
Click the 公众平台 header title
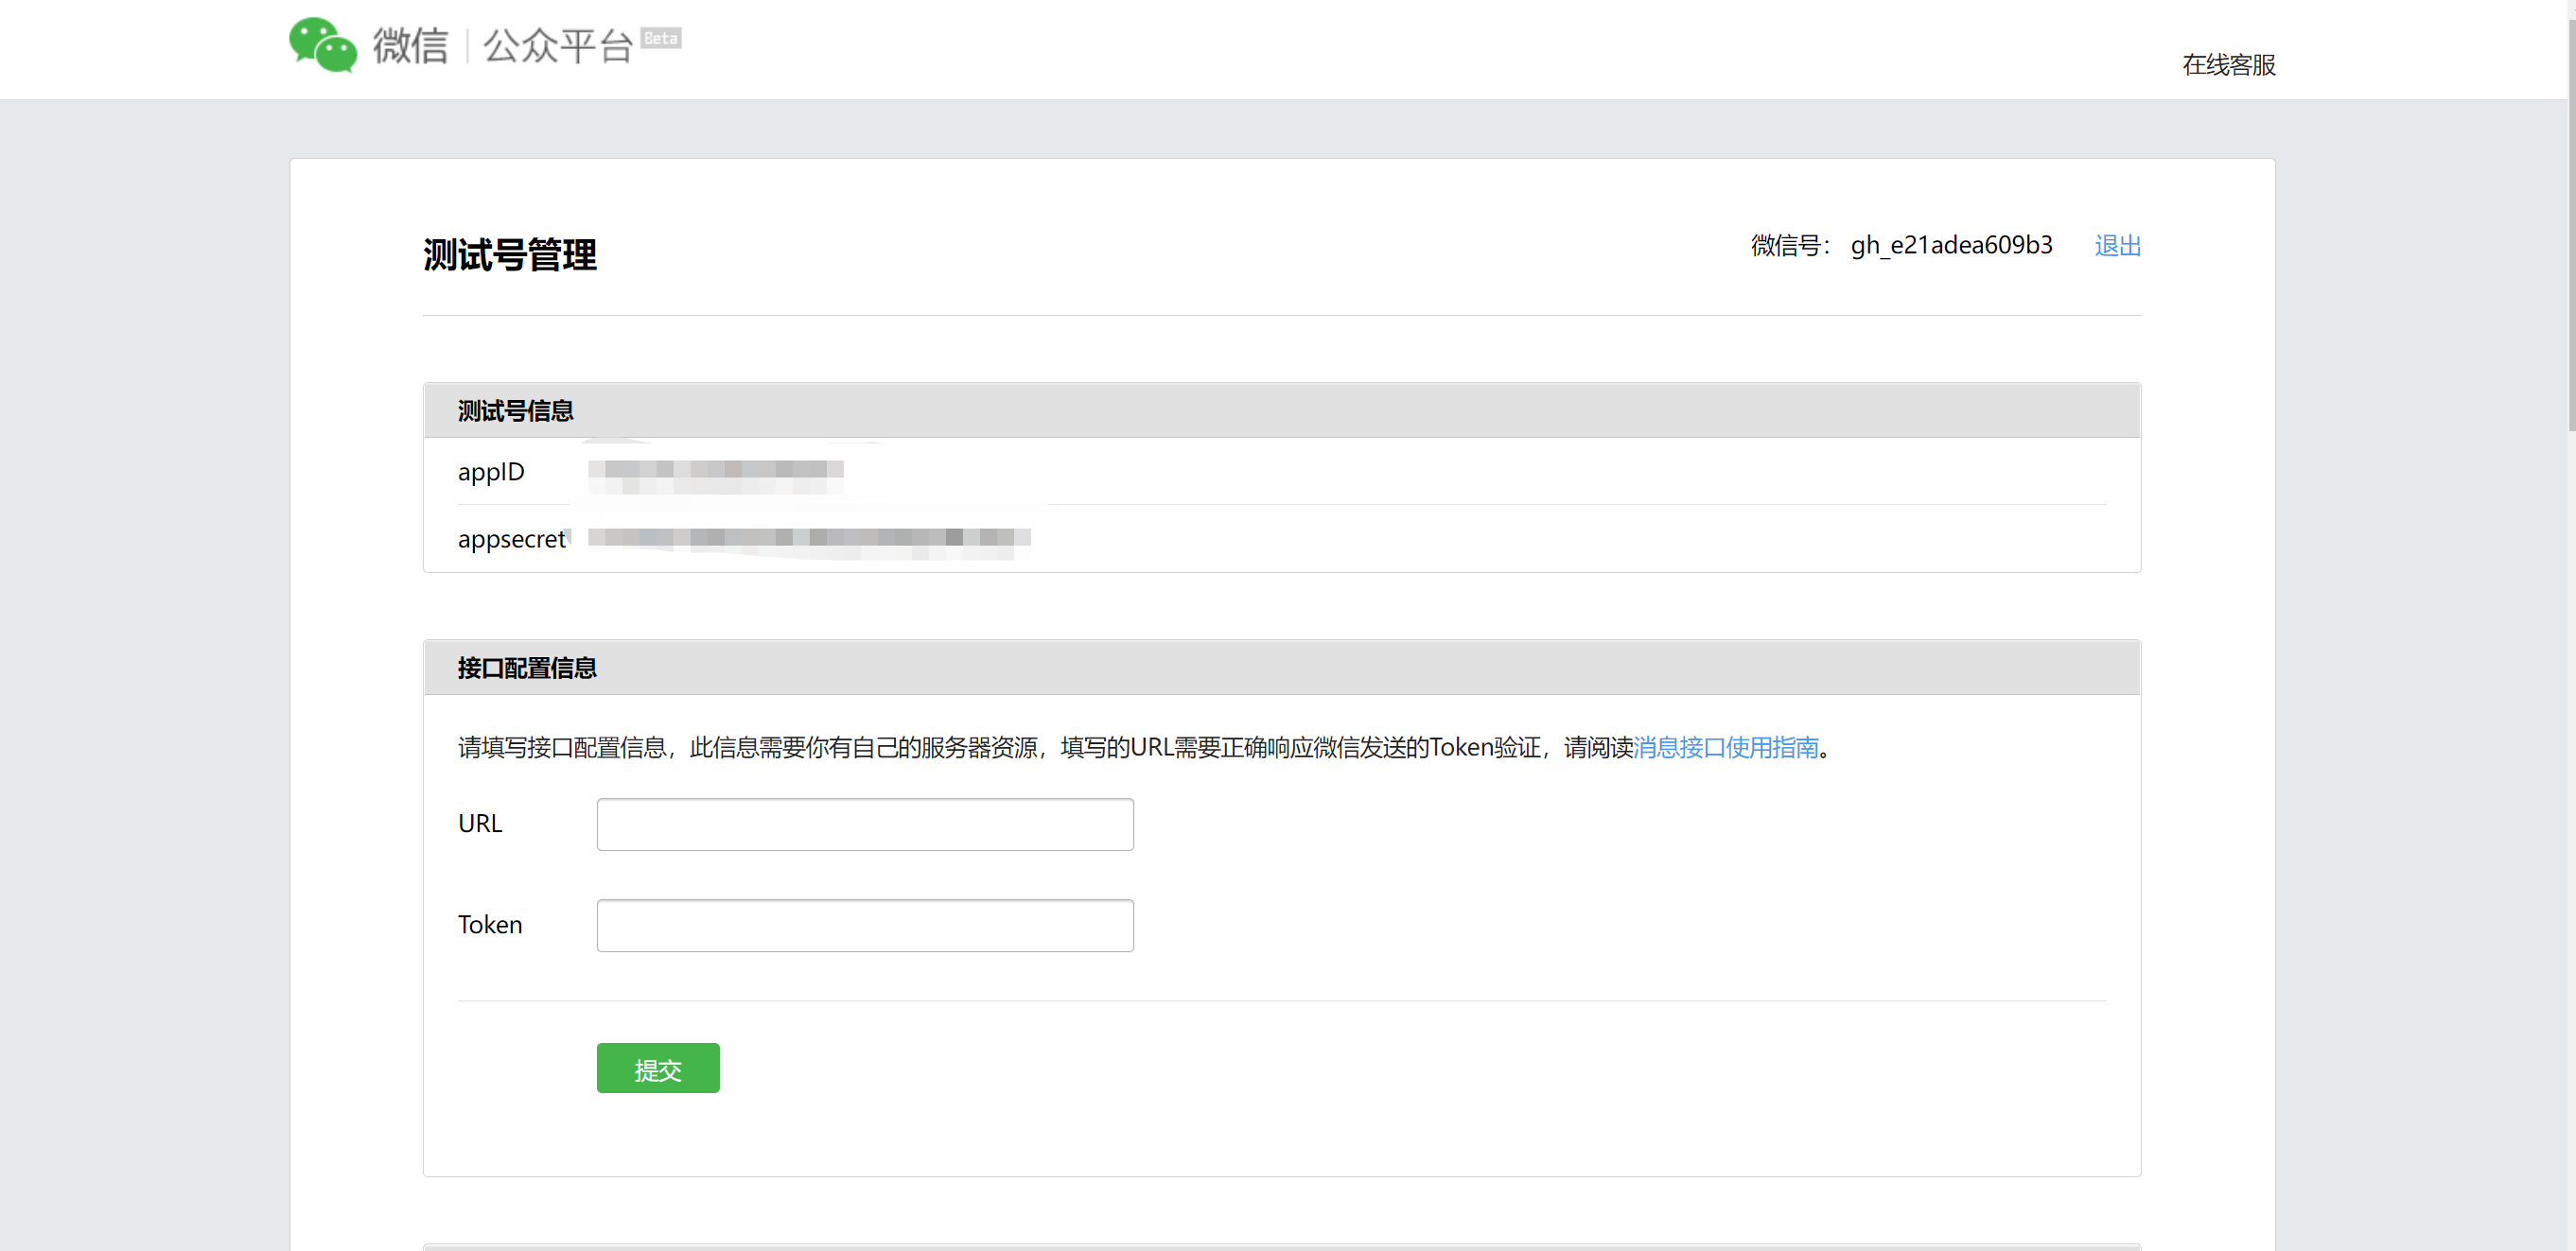point(558,46)
